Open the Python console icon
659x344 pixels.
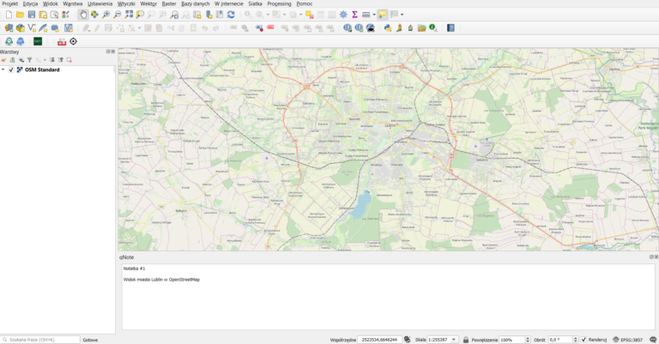(x=388, y=28)
